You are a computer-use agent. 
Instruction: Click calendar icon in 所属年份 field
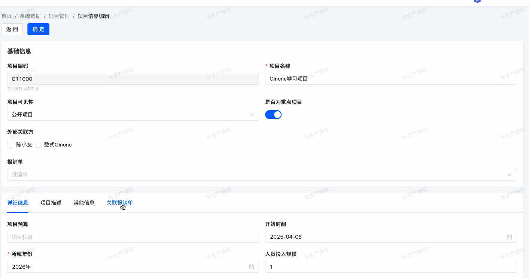[x=252, y=267]
